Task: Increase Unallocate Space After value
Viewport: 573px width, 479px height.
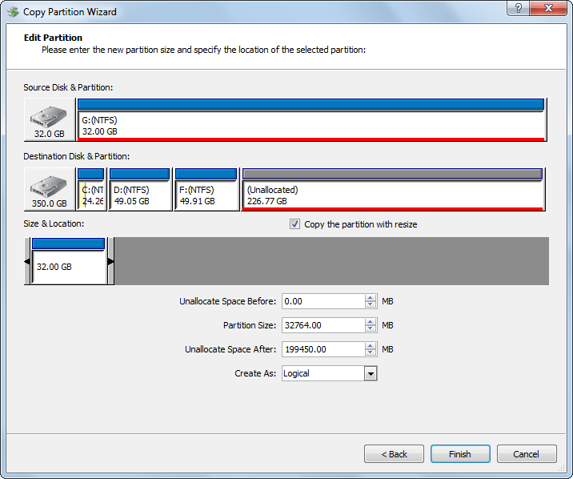Action: (x=371, y=346)
